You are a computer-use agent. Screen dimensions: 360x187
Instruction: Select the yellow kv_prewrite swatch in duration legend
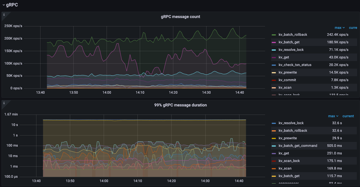274,138
